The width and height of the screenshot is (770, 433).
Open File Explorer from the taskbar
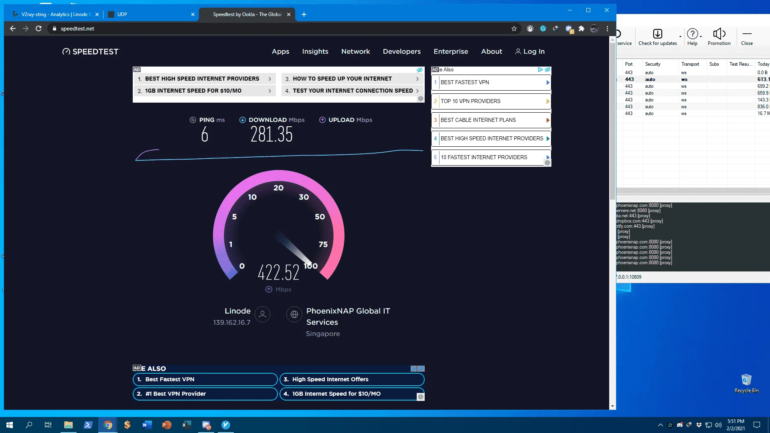point(69,425)
